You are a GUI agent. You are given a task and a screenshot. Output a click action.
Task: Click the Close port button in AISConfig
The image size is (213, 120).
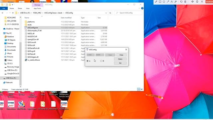click(121, 55)
